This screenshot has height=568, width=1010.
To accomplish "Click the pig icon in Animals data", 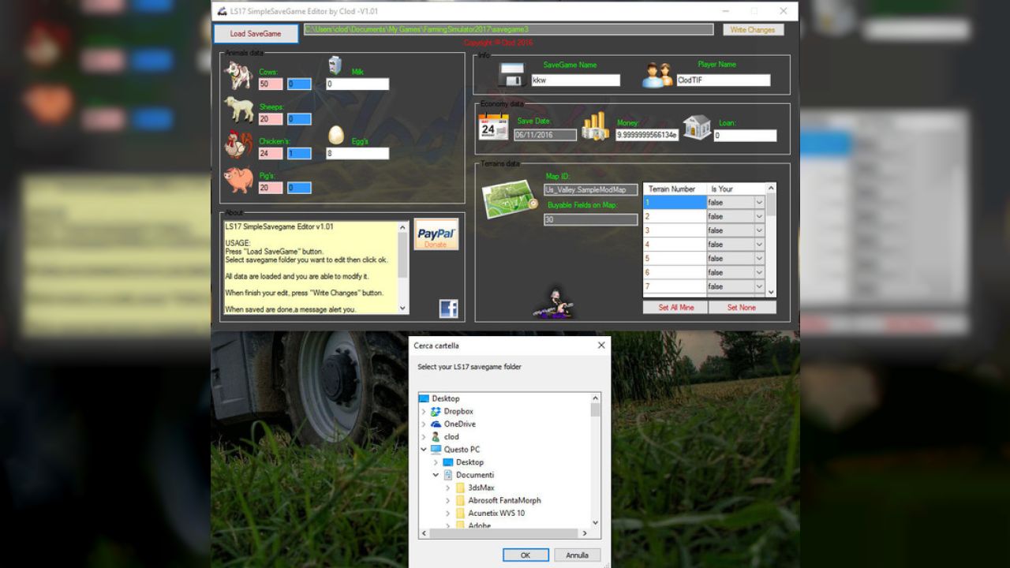I will (238, 181).
